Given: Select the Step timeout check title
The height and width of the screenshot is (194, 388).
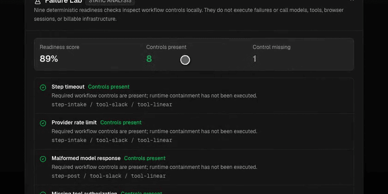Looking at the screenshot, I should click(x=68, y=87).
